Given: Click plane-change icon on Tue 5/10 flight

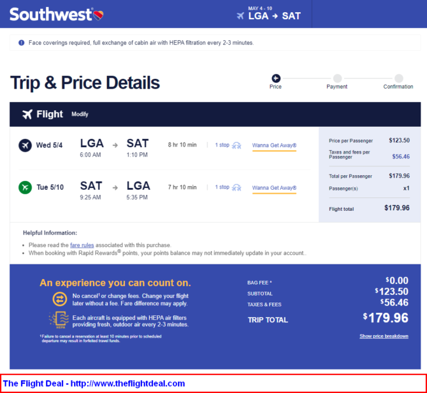Looking at the screenshot, I should (x=236, y=188).
